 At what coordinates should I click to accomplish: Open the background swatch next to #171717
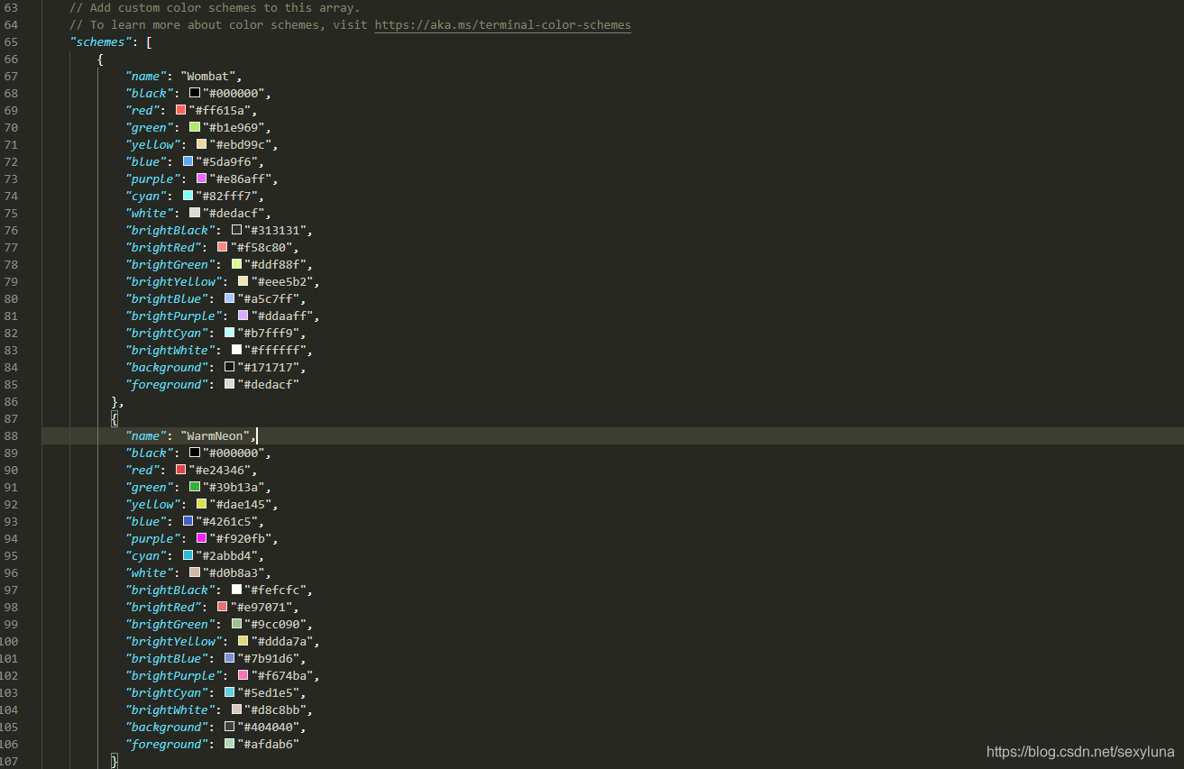point(229,367)
